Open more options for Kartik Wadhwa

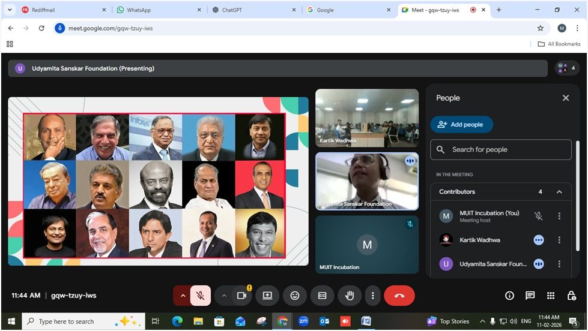(559, 240)
